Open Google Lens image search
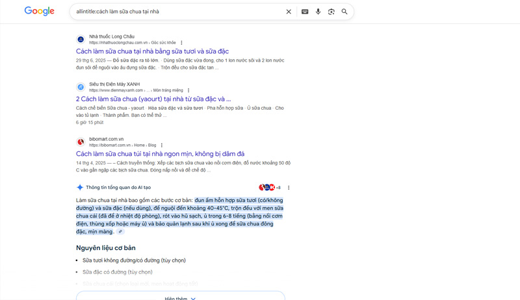This screenshot has height=300, width=520. 331,12
